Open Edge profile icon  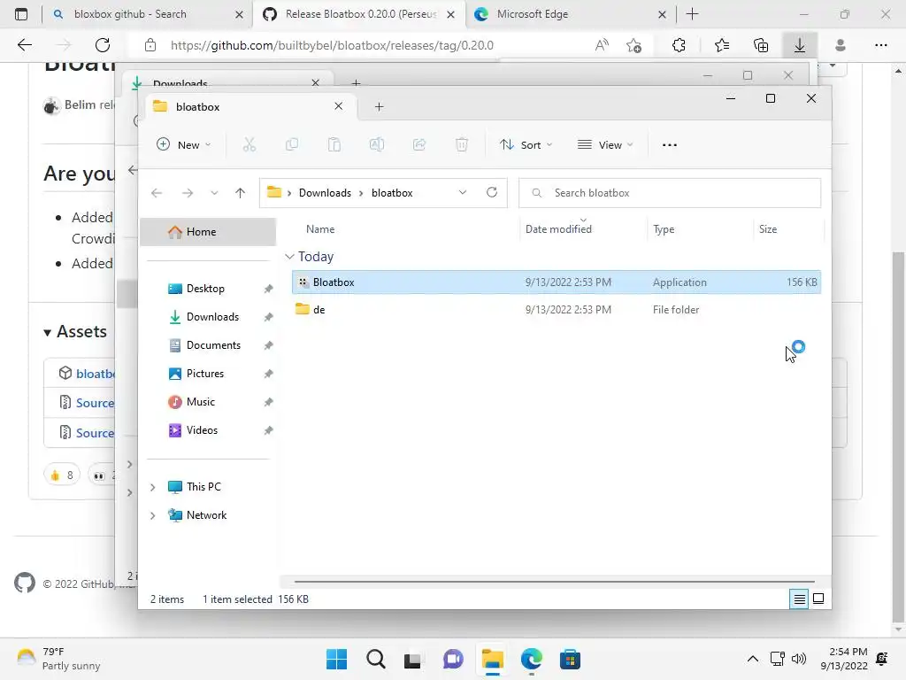coord(841,45)
